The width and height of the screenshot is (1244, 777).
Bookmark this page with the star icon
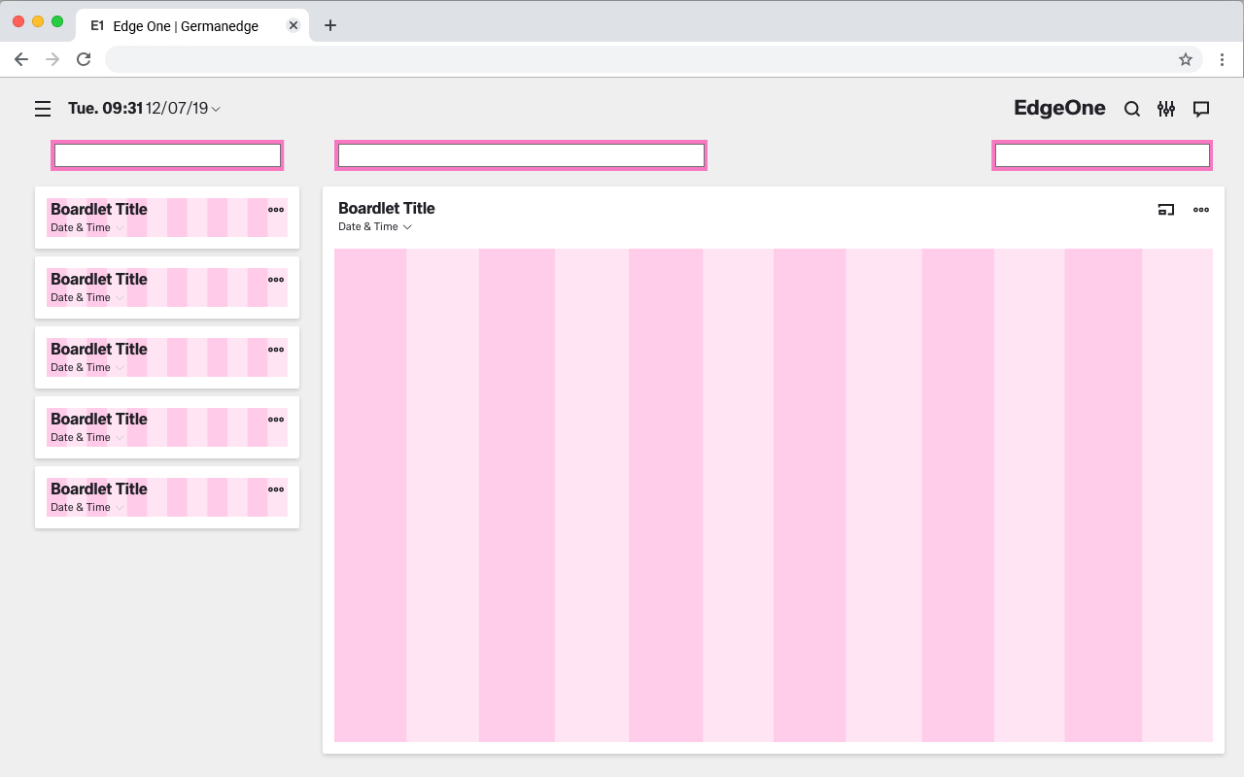[1186, 59]
